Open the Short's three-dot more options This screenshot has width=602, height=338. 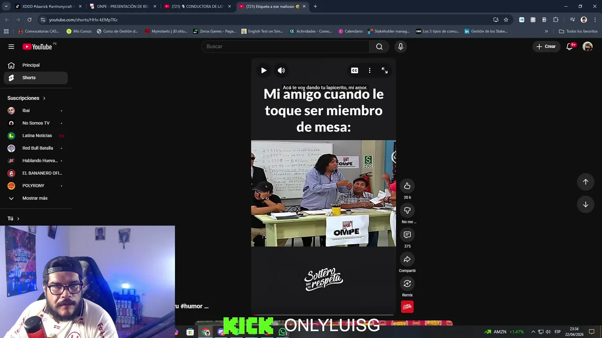(x=370, y=70)
